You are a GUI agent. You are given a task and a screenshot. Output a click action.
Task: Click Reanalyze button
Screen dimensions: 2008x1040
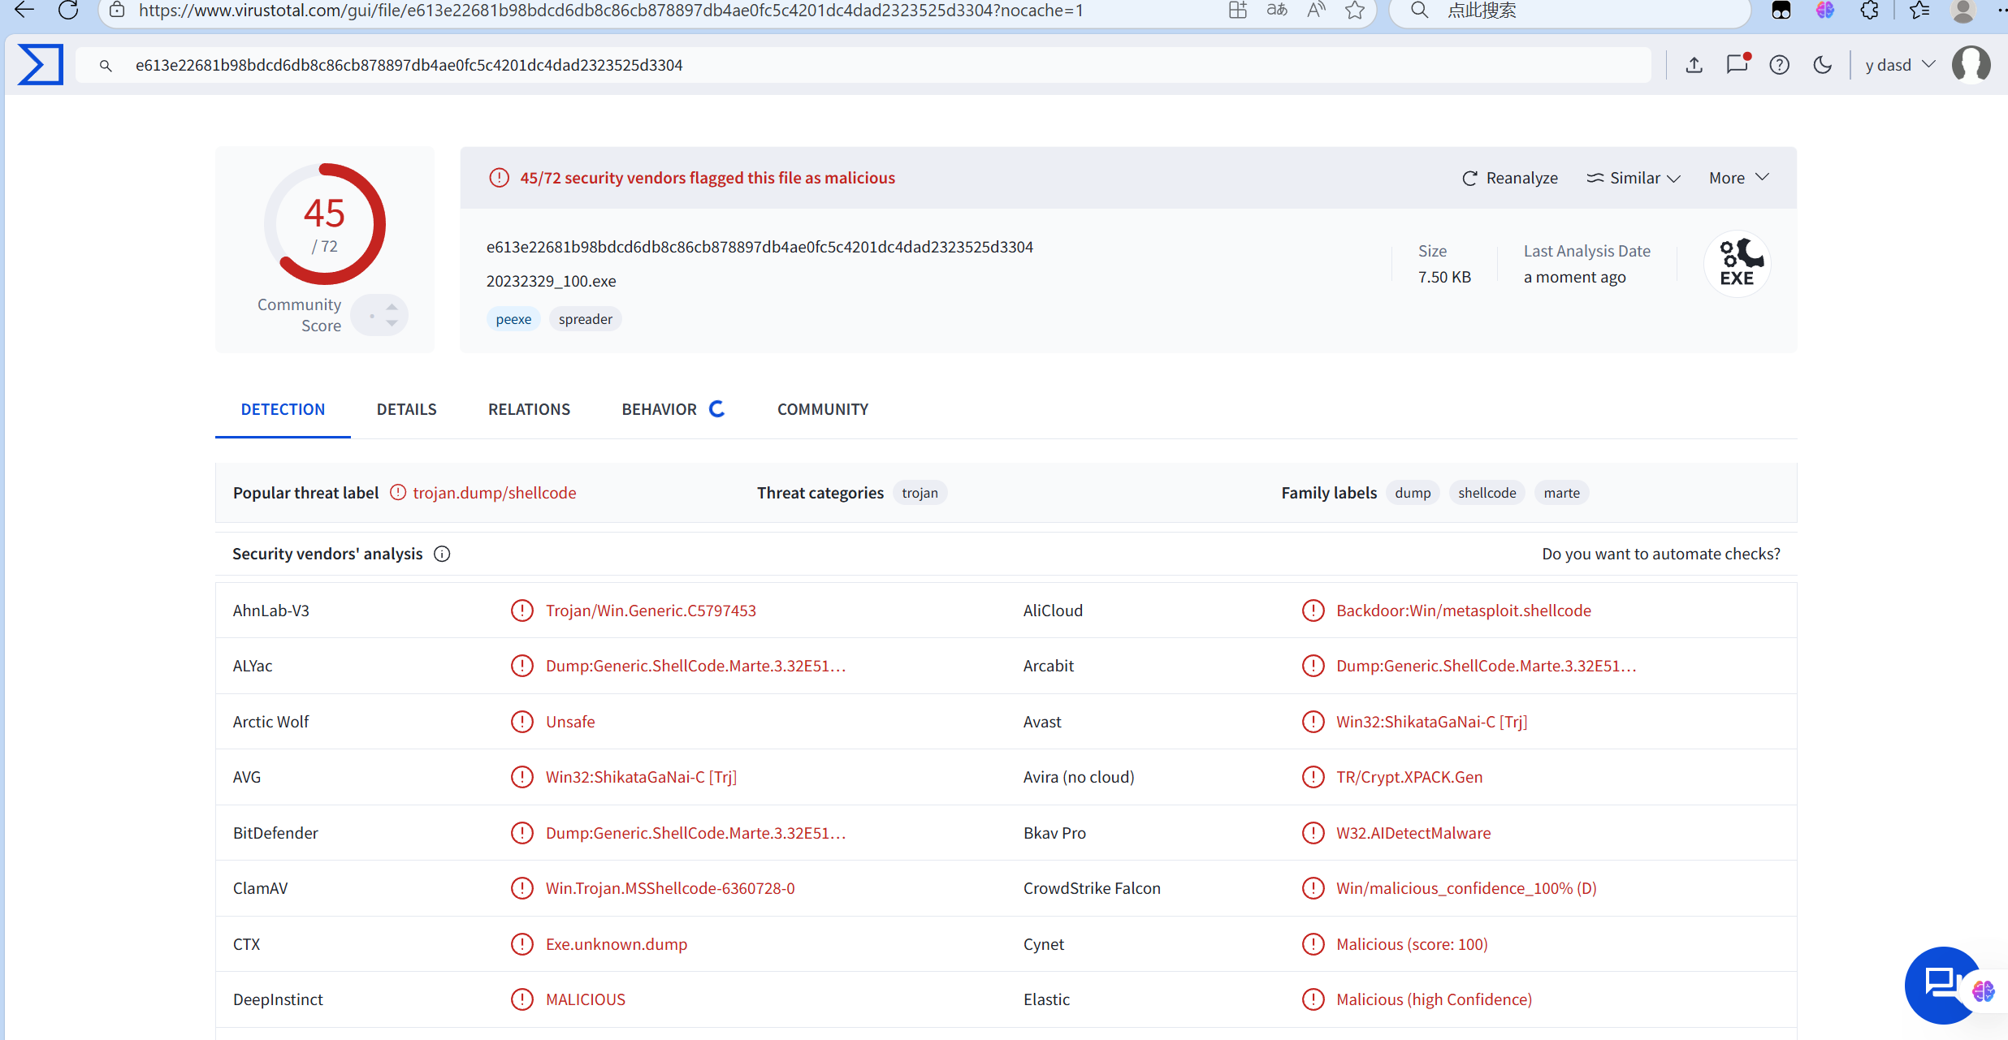pos(1510,178)
